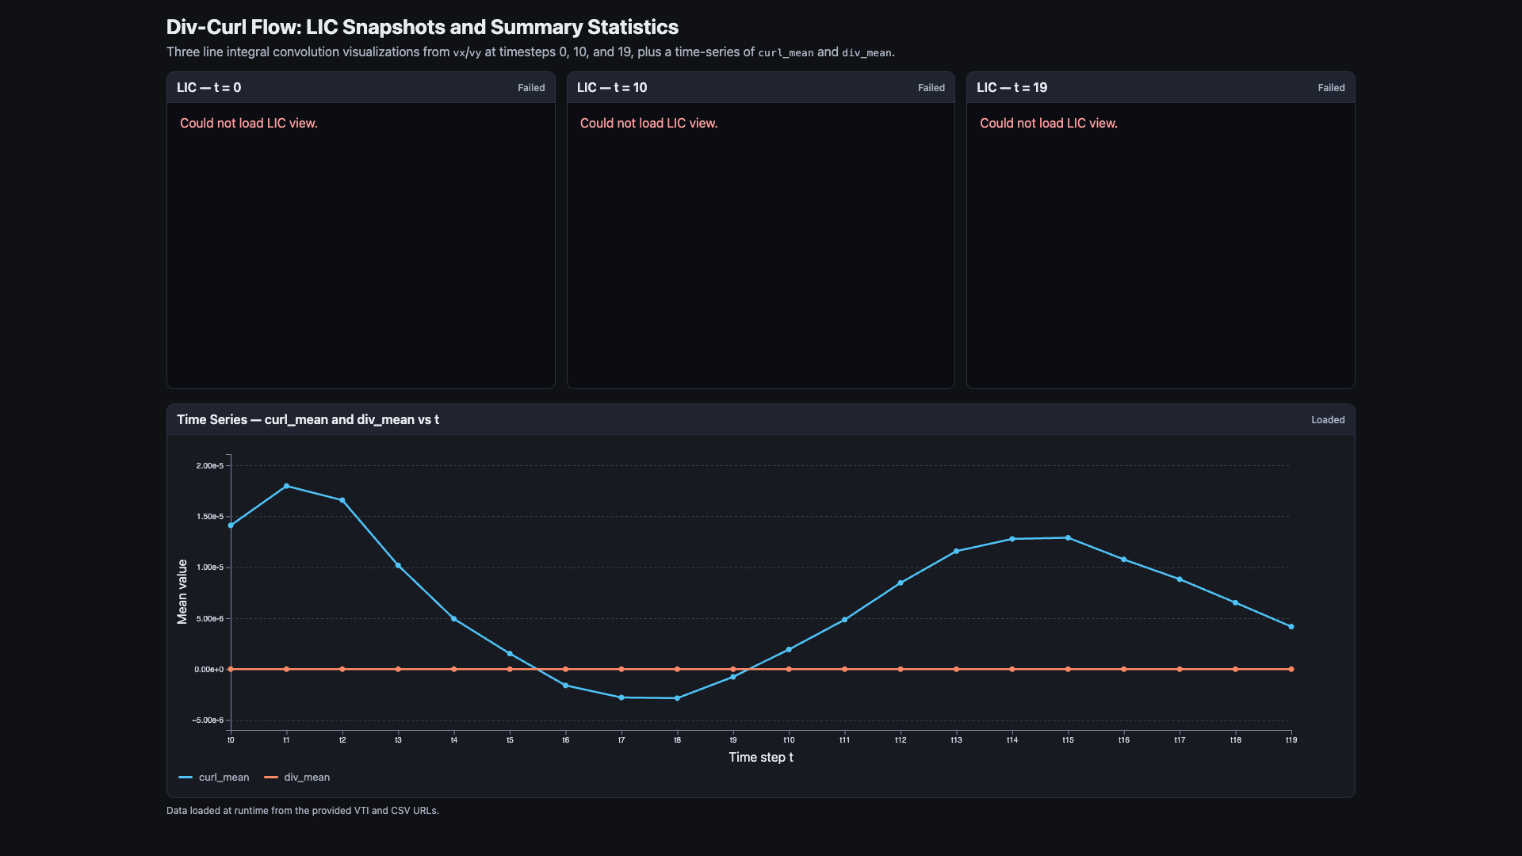Click the 'Time step t' axis label
The height and width of the screenshot is (856, 1522).
point(761,758)
